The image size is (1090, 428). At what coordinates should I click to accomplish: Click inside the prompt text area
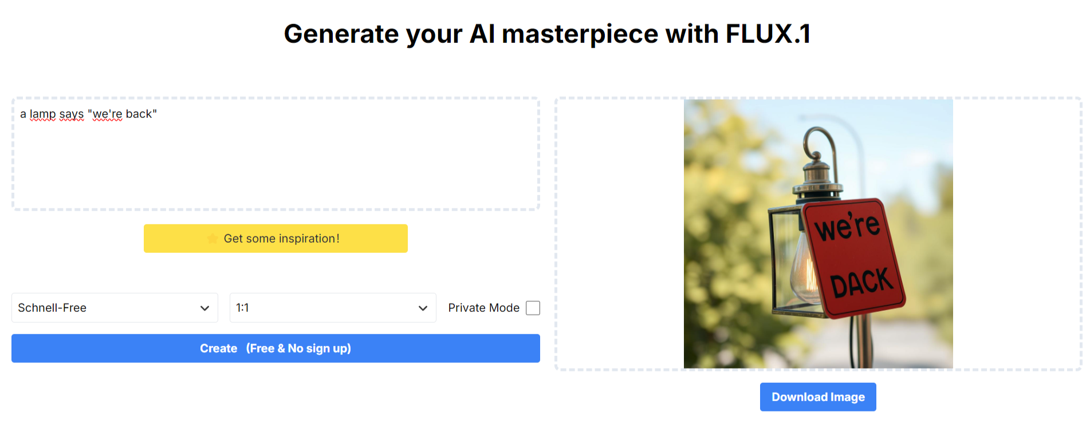tap(276, 154)
